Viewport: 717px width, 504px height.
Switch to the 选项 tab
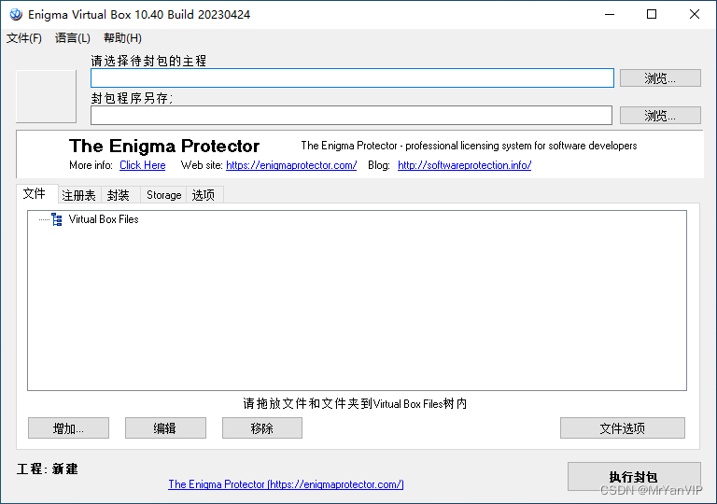pyautogui.click(x=204, y=195)
